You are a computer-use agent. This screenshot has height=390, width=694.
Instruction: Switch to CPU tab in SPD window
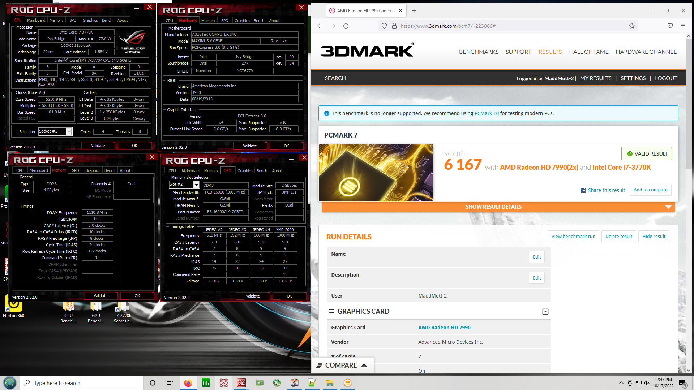(x=172, y=171)
